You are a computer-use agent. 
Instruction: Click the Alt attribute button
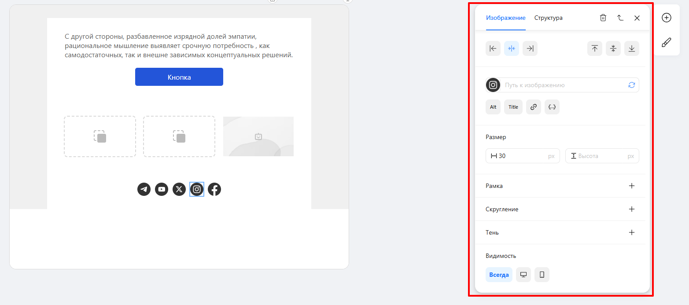click(x=493, y=107)
